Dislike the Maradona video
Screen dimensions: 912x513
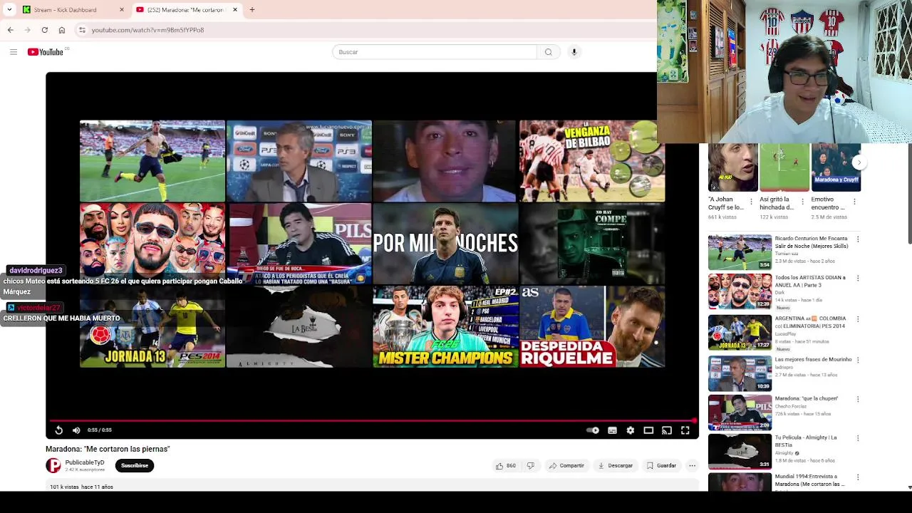pos(530,466)
